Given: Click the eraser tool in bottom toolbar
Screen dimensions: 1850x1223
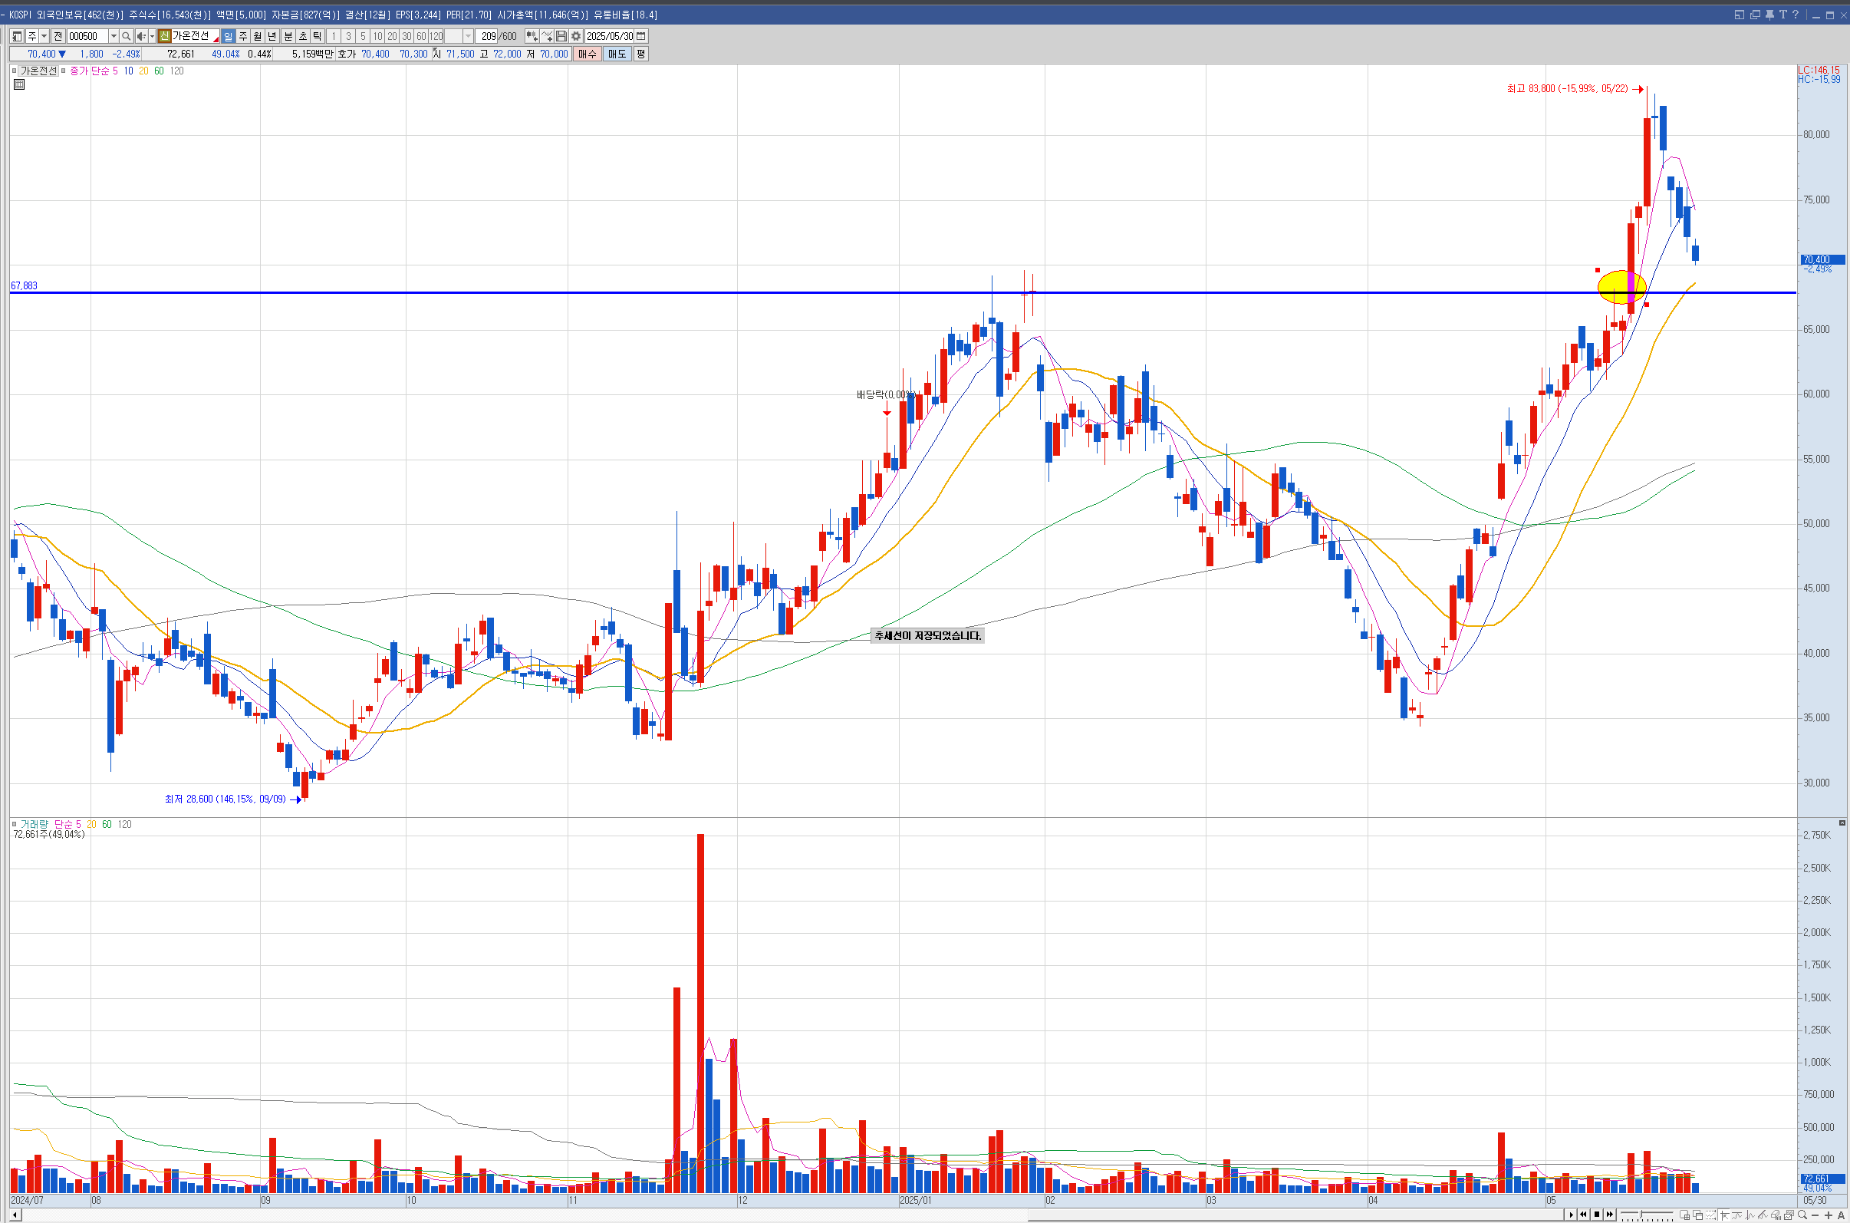Looking at the screenshot, I should tap(1776, 1215).
